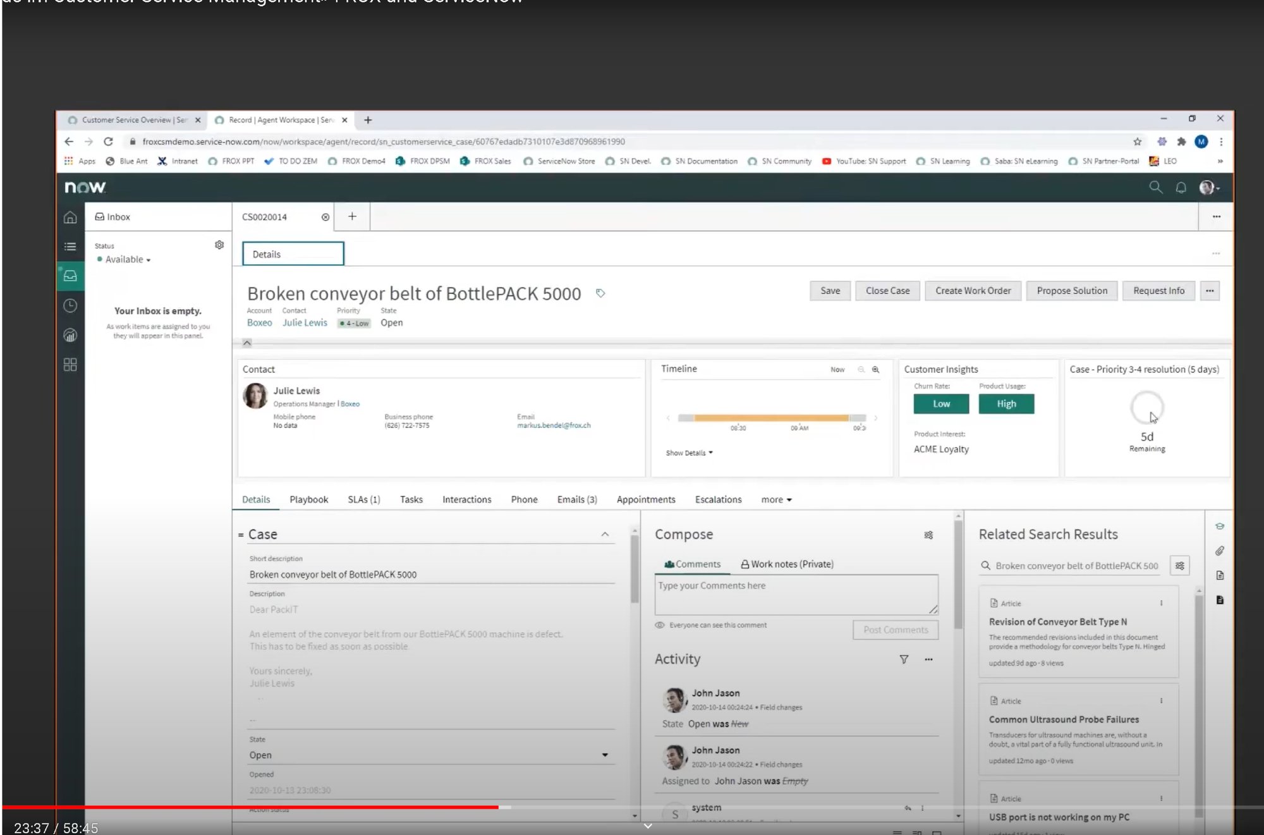Zoom in the timeline
The image size is (1264, 835).
tap(875, 369)
